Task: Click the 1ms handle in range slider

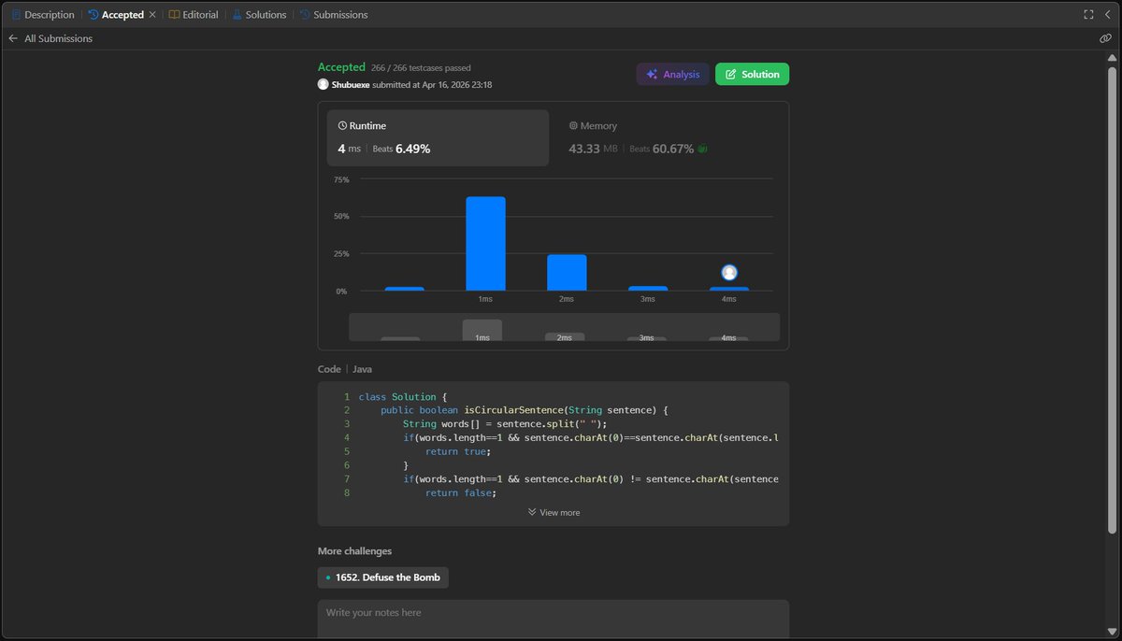Action: click(x=482, y=330)
